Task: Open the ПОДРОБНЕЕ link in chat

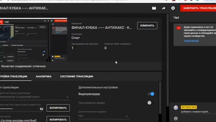Action: click(x=191, y=41)
